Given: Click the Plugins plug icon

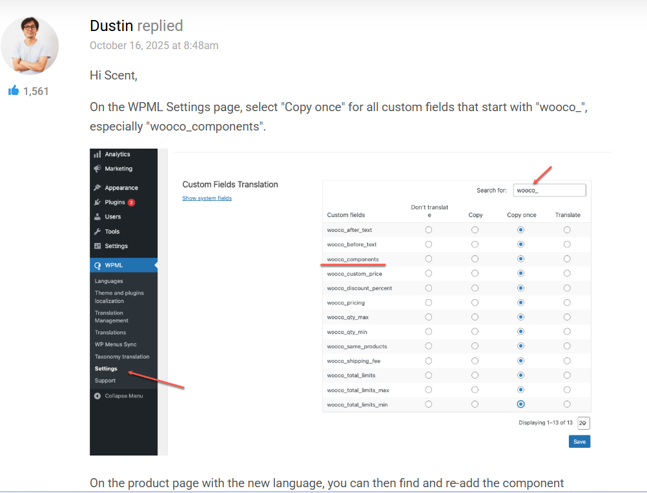Looking at the screenshot, I should (x=98, y=202).
